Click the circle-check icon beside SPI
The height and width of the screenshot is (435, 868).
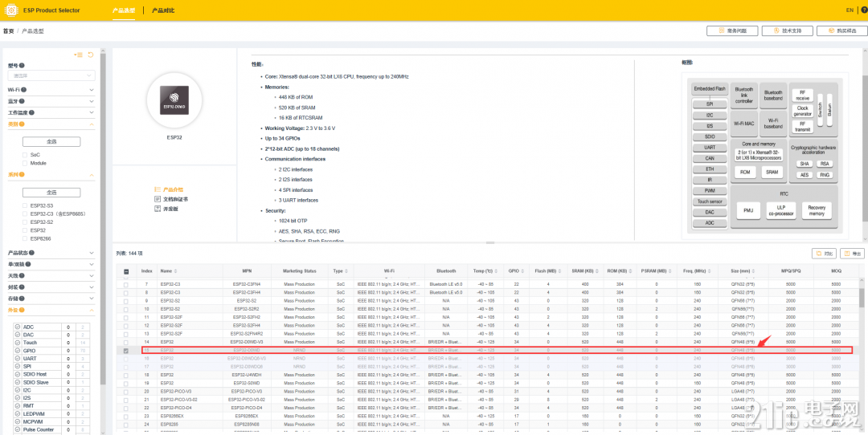(18, 367)
